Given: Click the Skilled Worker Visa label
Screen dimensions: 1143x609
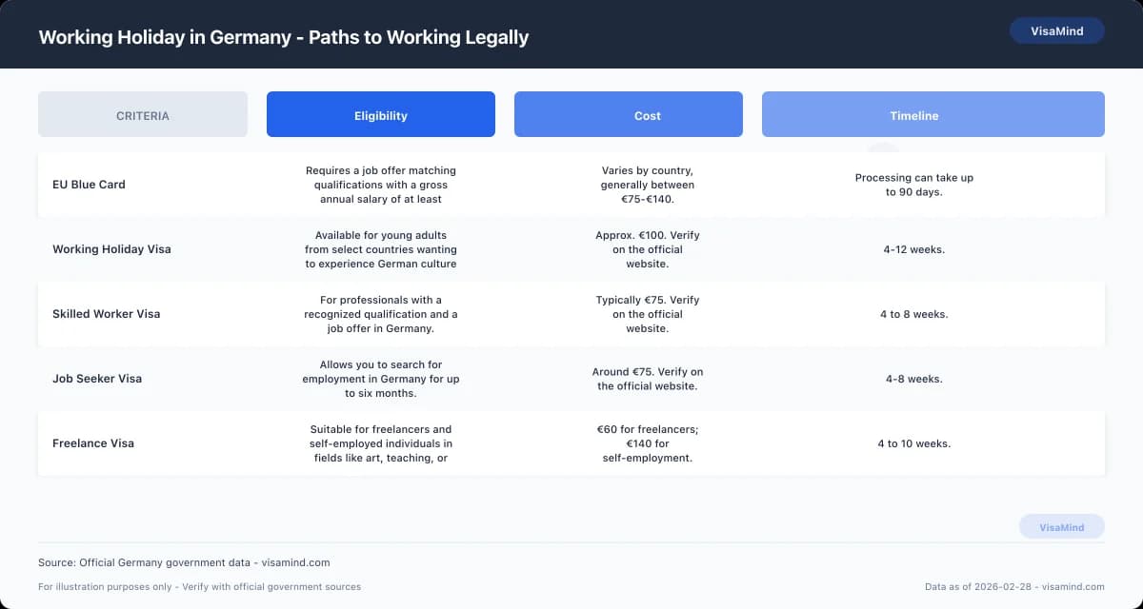Looking at the screenshot, I should point(106,314).
